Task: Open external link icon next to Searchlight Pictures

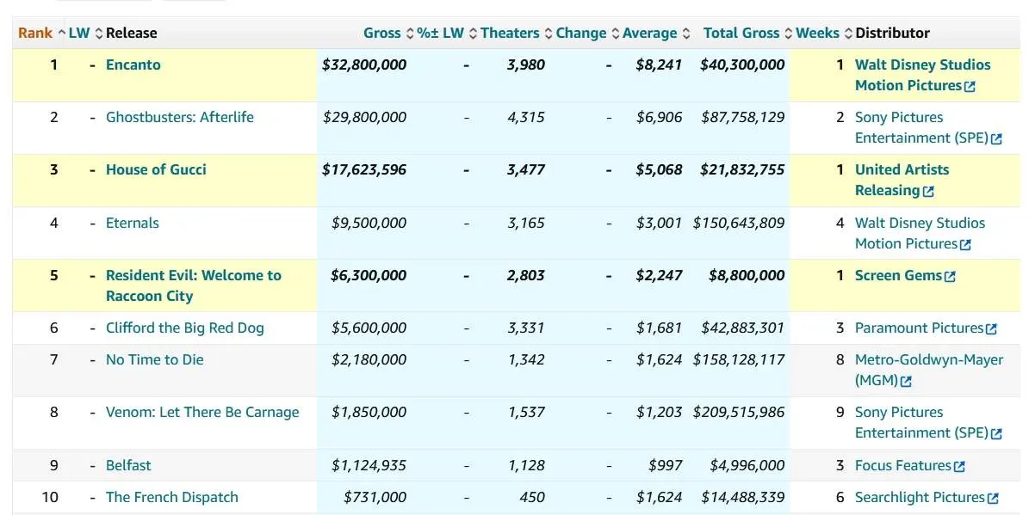Action: tap(993, 499)
